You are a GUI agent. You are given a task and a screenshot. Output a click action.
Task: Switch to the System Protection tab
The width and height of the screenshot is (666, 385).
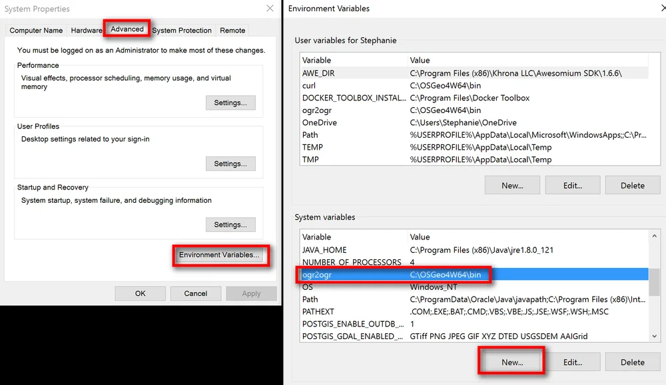coord(181,30)
